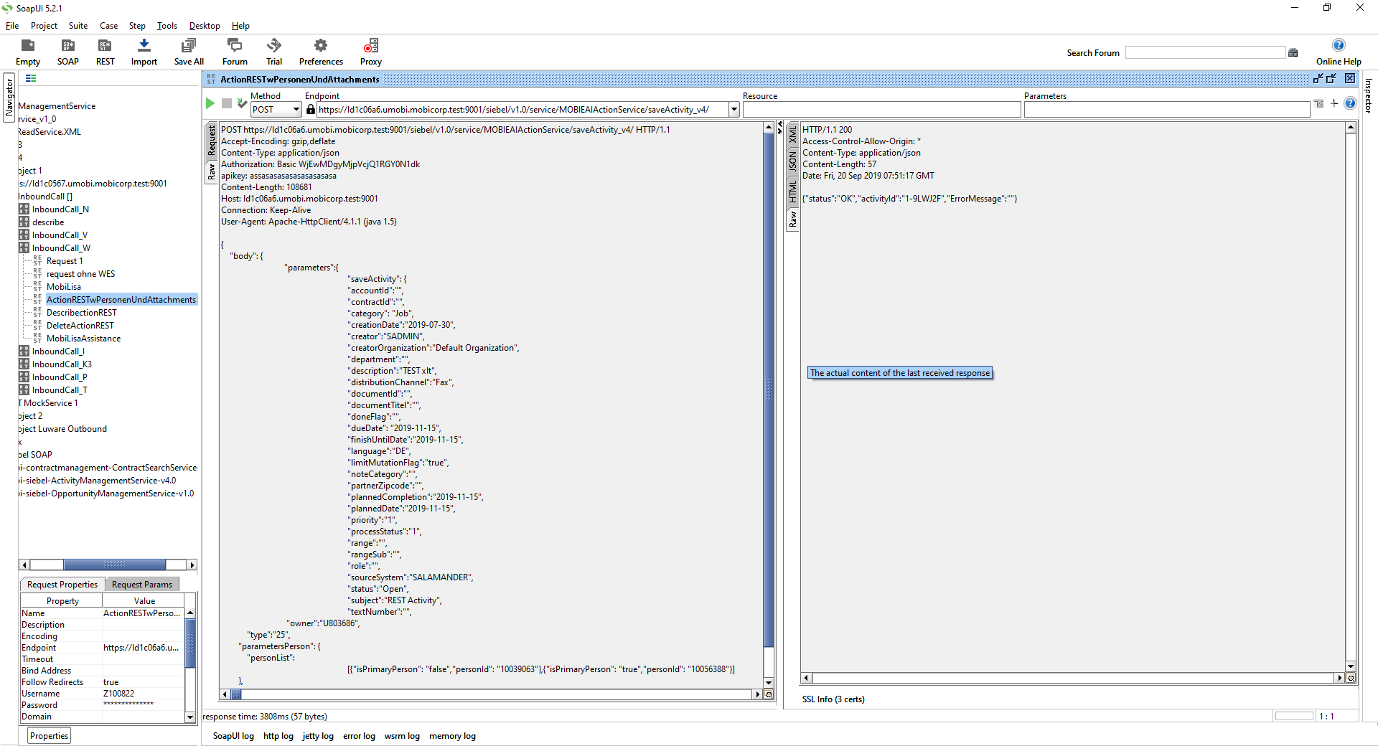Close the ActionRESTwPersonenUndAttachments window
The image size is (1378, 746).
[1350, 78]
